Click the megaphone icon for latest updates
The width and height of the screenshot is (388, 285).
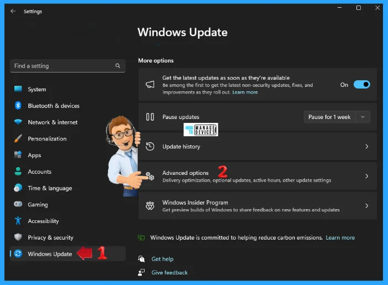(x=150, y=85)
